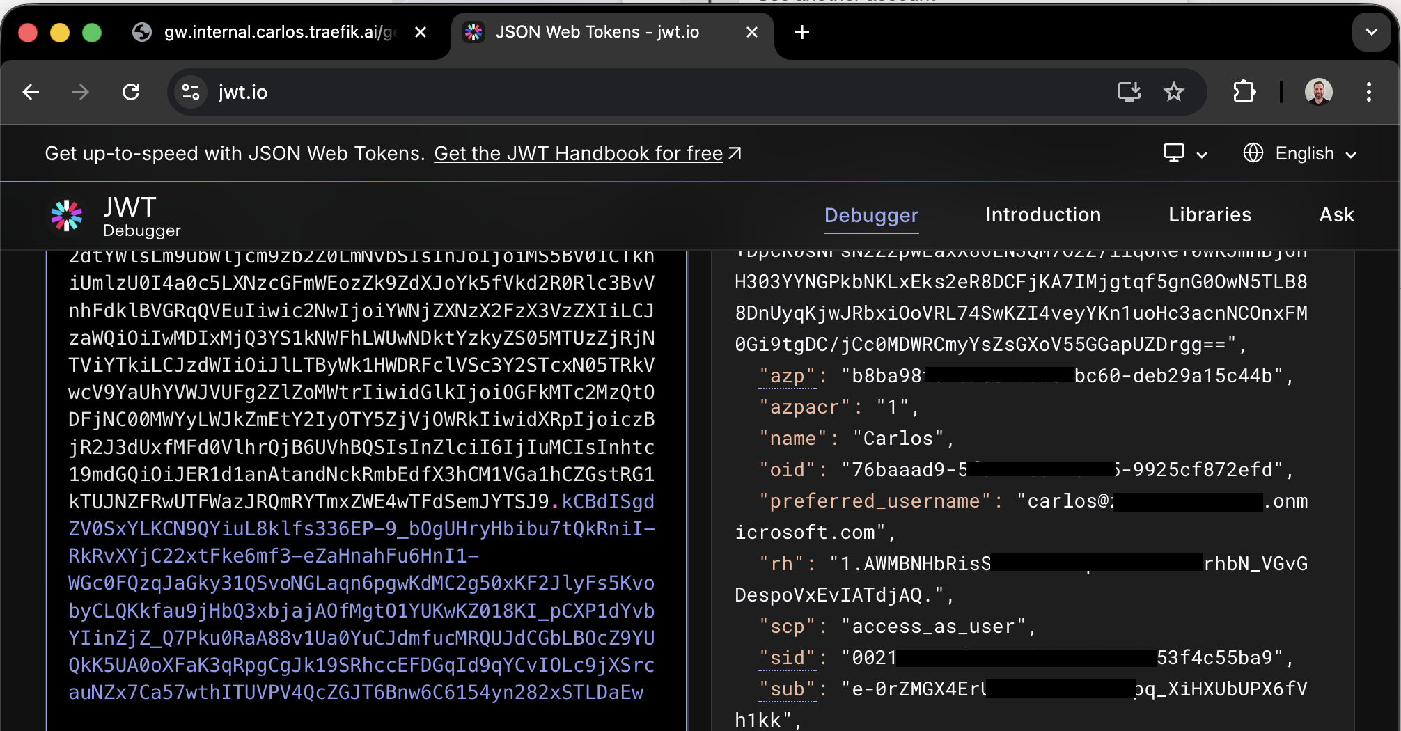The image size is (1401, 731).
Task: Open the Extensions puzzle icon
Action: point(1244,92)
